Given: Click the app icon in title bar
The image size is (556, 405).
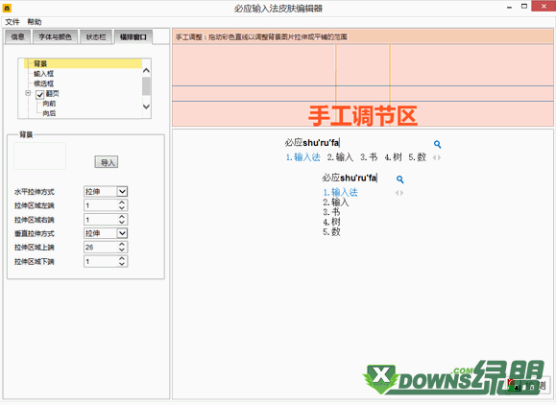Looking at the screenshot, I should pos(7,8).
